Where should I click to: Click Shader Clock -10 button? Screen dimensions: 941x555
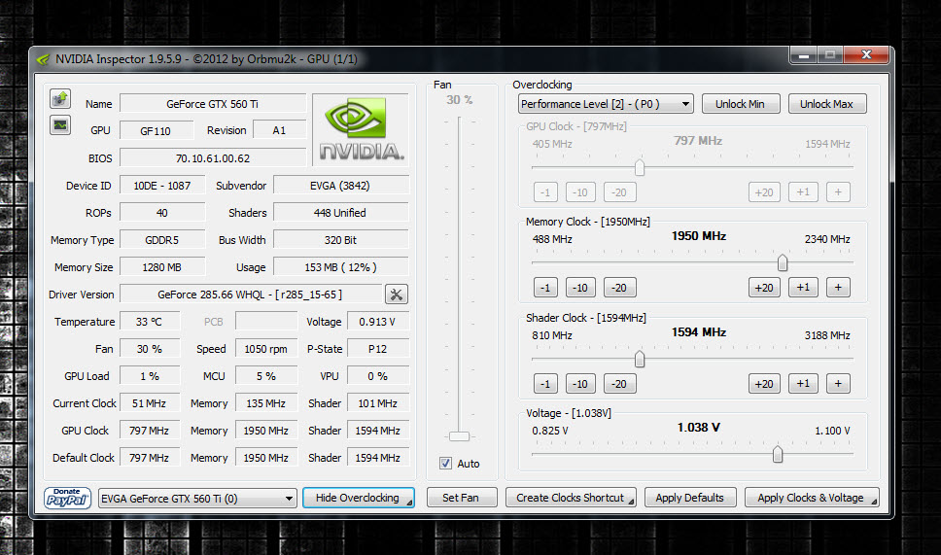tap(580, 383)
